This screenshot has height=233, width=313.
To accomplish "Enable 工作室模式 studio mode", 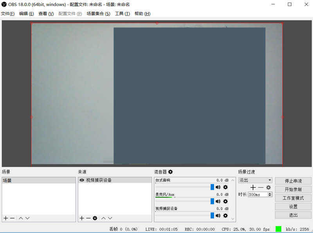I will tap(293, 198).
